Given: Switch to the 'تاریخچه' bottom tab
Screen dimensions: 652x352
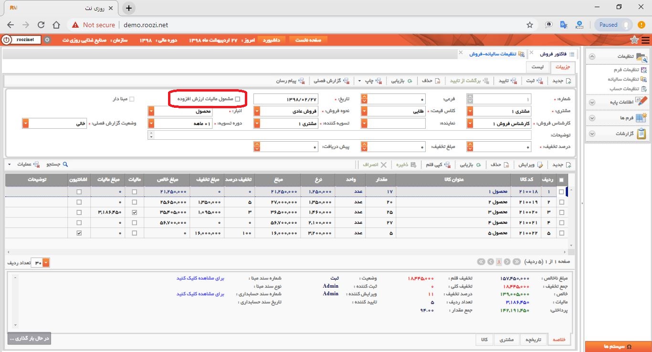Looking at the screenshot, I should pyautogui.click(x=533, y=340).
